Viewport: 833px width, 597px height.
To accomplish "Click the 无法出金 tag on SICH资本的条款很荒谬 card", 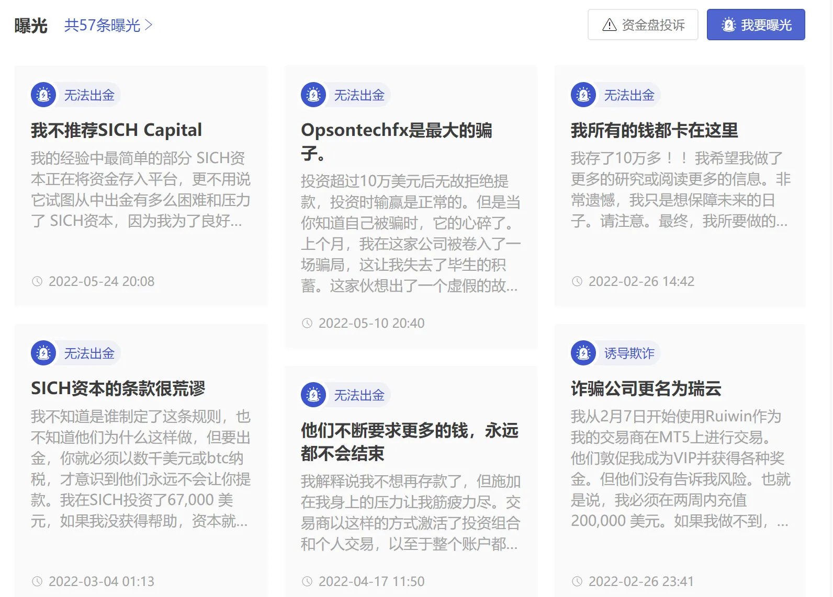I will (x=89, y=353).
